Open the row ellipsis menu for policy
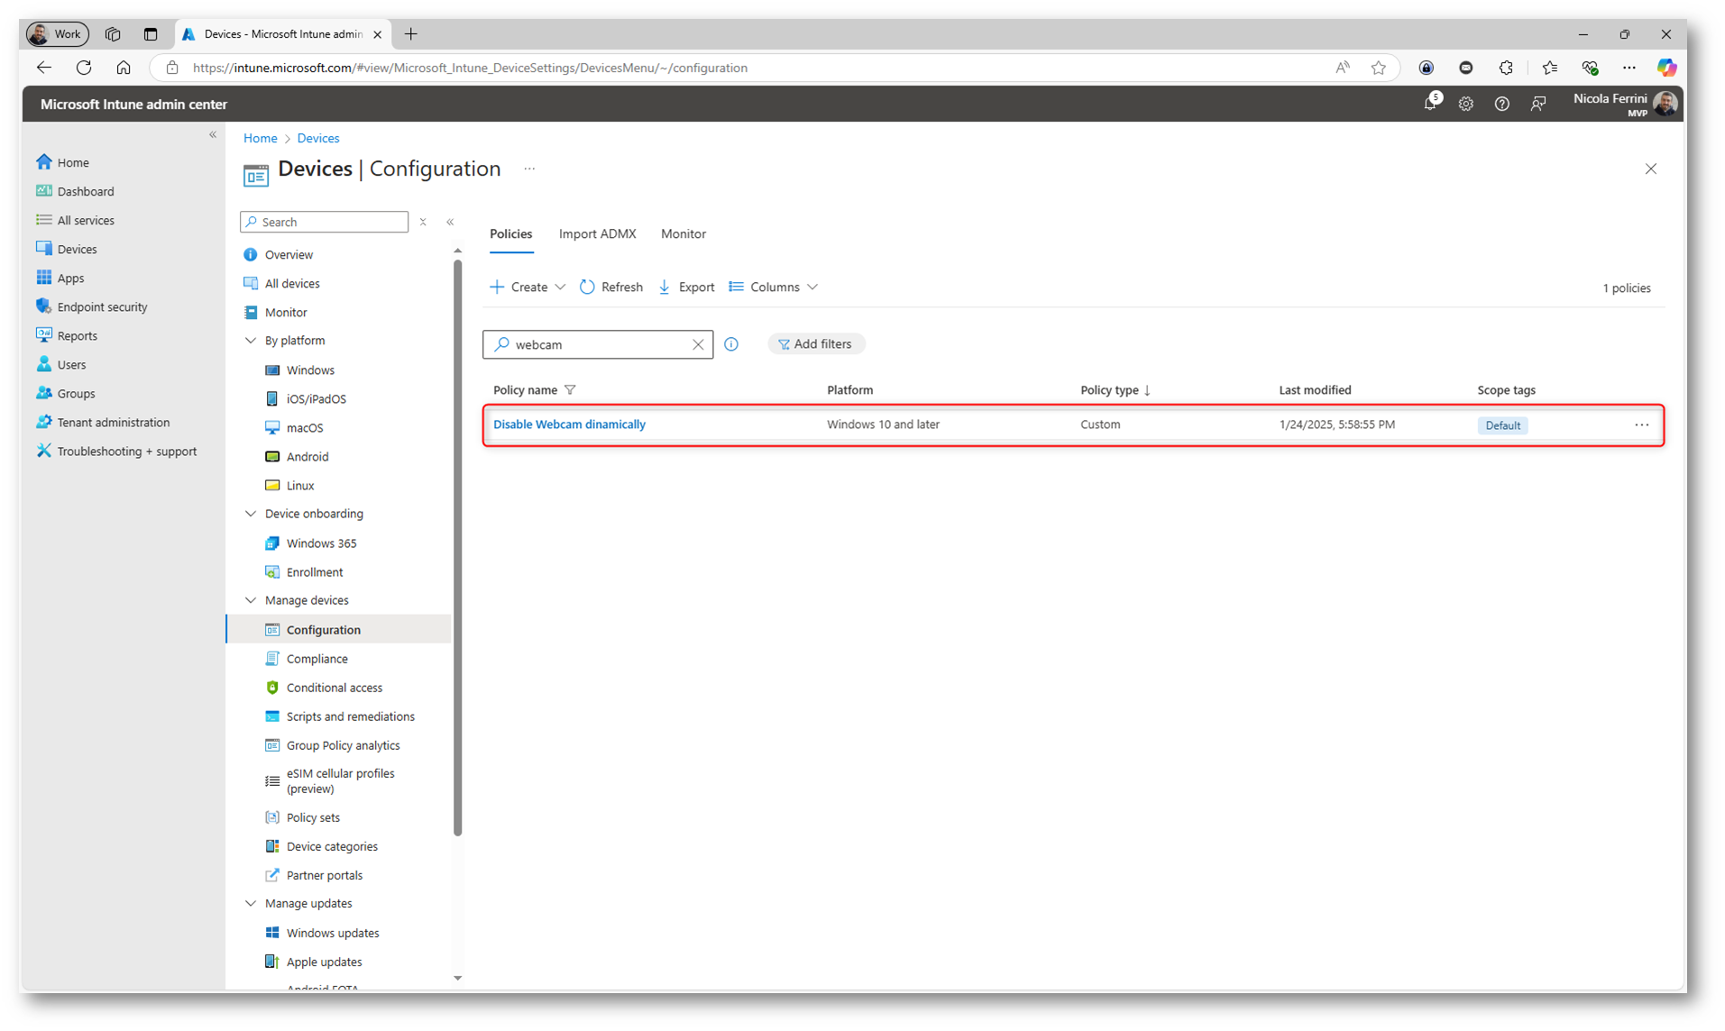Viewport: 1725px width, 1031px height. [1641, 425]
